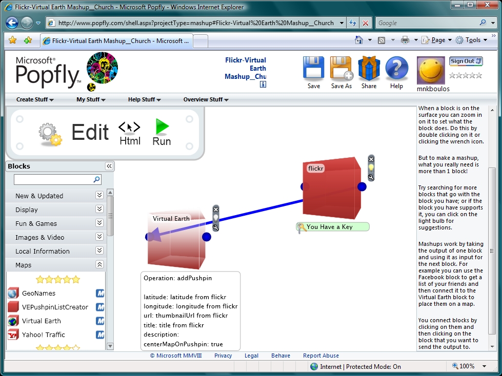The width and height of the screenshot is (502, 376).
Task: Open the Create Stuff menu
Action: (35, 99)
